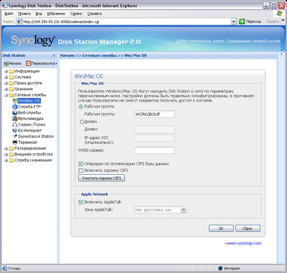Click the Internet zone globe in status bar
The image size is (287, 273).
[220, 268]
